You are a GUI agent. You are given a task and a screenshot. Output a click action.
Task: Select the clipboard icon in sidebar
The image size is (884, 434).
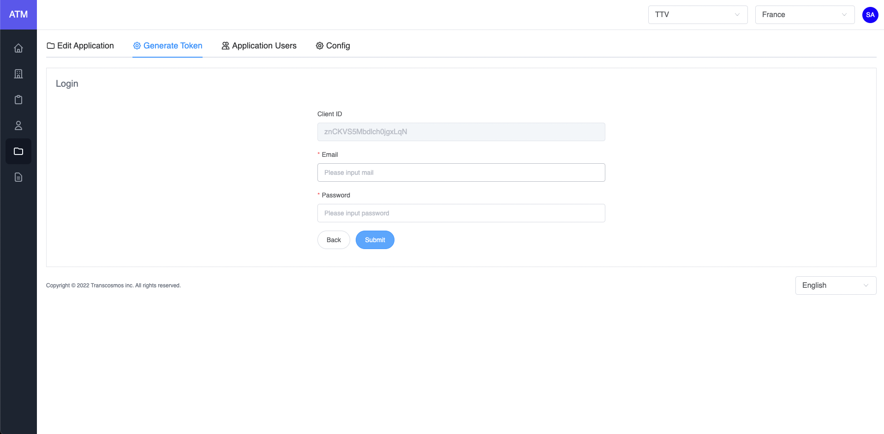(18, 100)
